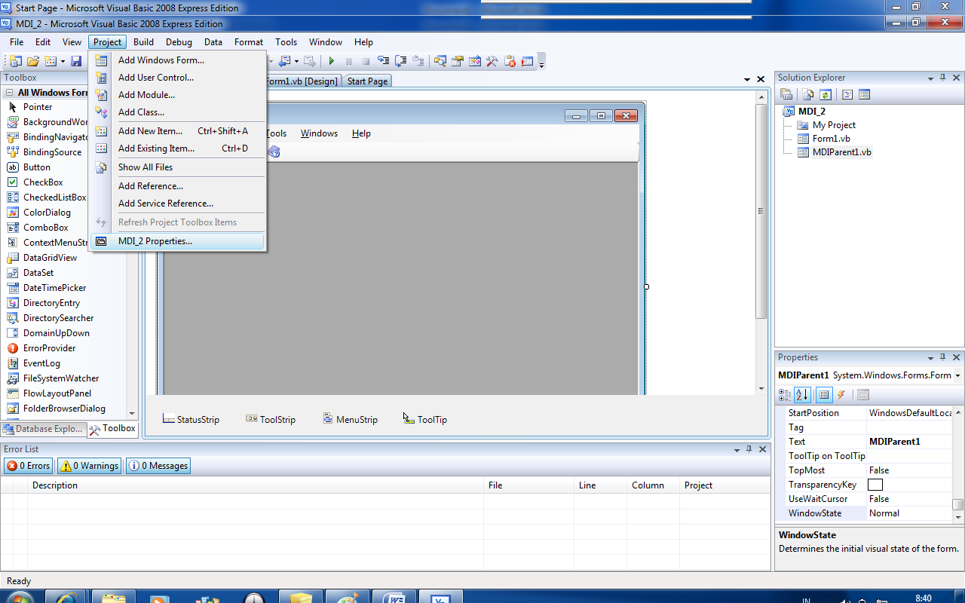Open Internet Explorer from the taskbar

pyautogui.click(x=66, y=597)
